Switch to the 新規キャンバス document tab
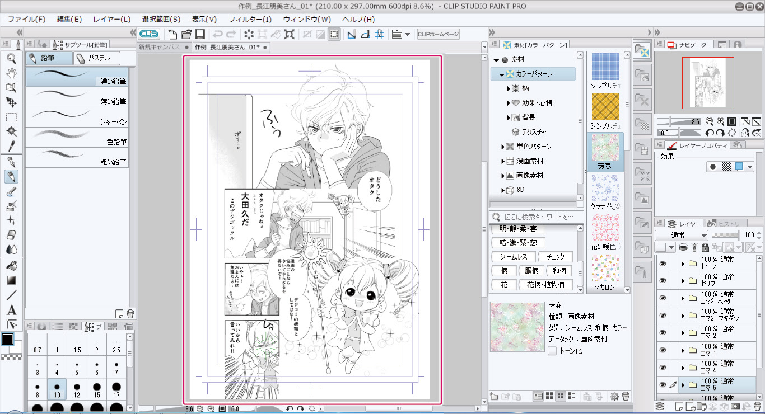This screenshot has width=765, height=414. pyautogui.click(x=164, y=47)
